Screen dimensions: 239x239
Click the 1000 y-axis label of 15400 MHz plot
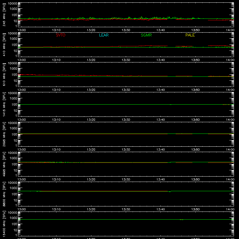pyautogui.click(x=13, y=218)
